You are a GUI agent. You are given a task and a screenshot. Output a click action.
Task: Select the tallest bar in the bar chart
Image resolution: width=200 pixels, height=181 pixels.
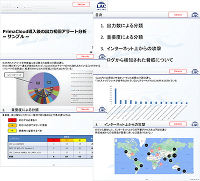click(115, 96)
